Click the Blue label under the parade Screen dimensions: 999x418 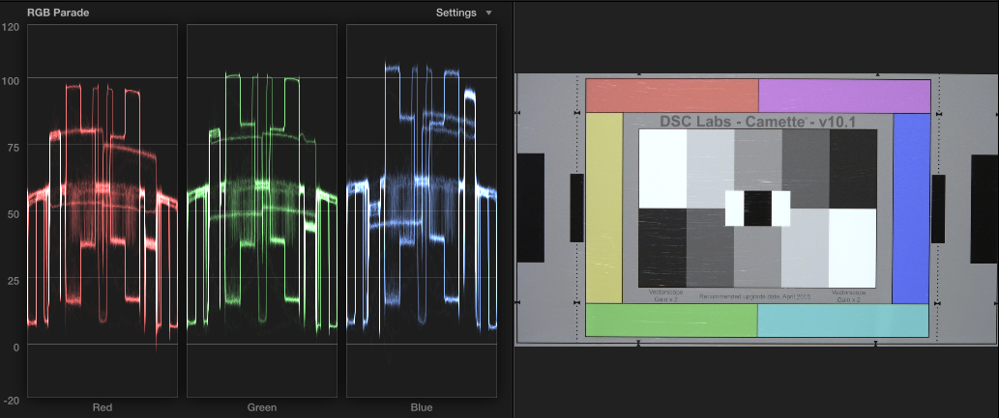coord(422,407)
